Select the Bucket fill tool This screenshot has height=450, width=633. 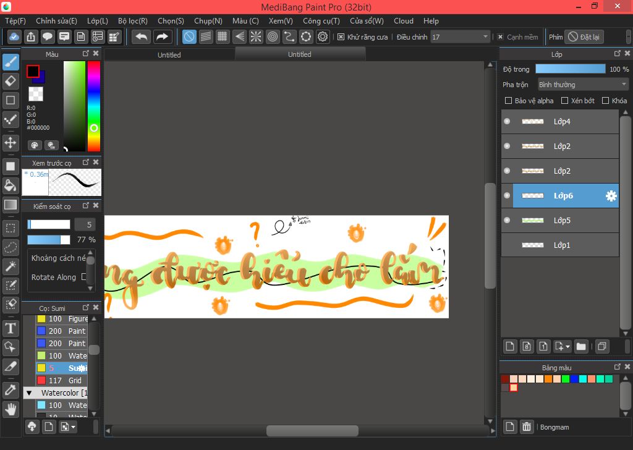[11, 185]
